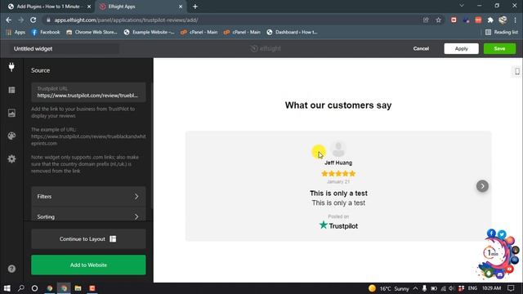Viewport: 523px width, 294px height.
Task: Open the Dashboard bookmark
Action: click(x=292, y=33)
